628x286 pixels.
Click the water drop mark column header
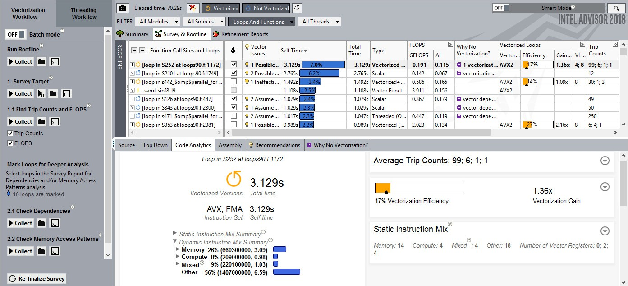pyautogui.click(x=233, y=51)
